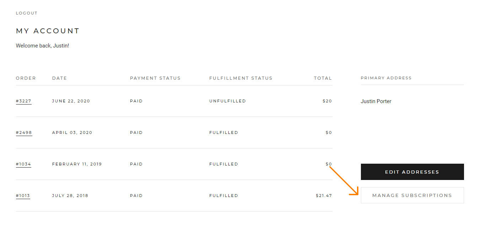This screenshot has width=485, height=231.
Task: Click the Fulfillment Status column header
Action: (241, 78)
